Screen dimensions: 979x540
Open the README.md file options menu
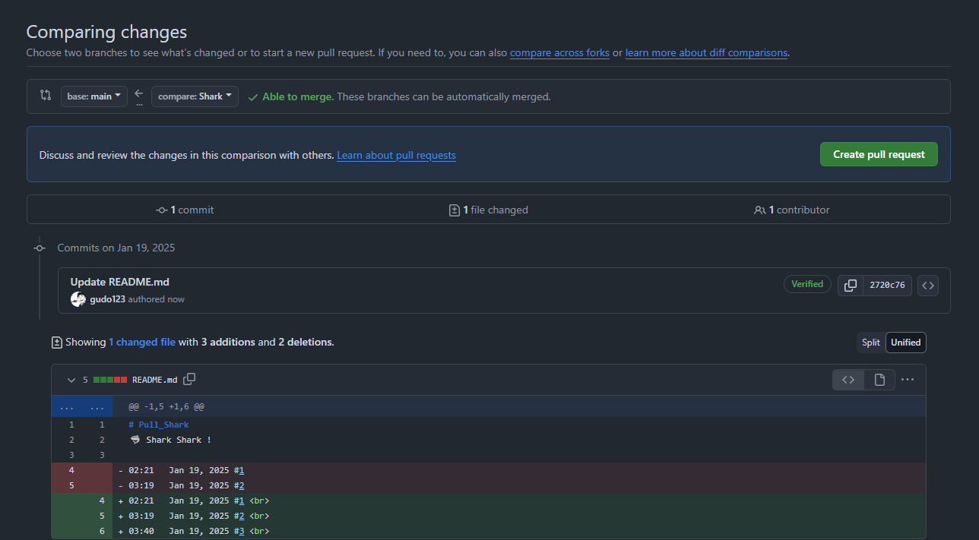[x=908, y=380]
